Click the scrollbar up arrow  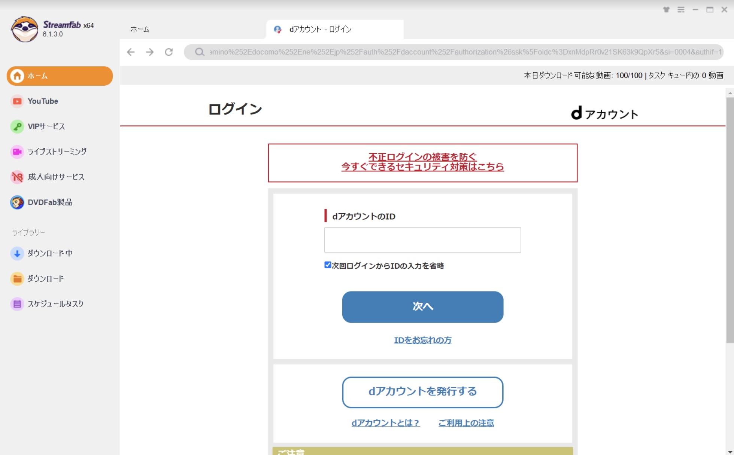730,93
